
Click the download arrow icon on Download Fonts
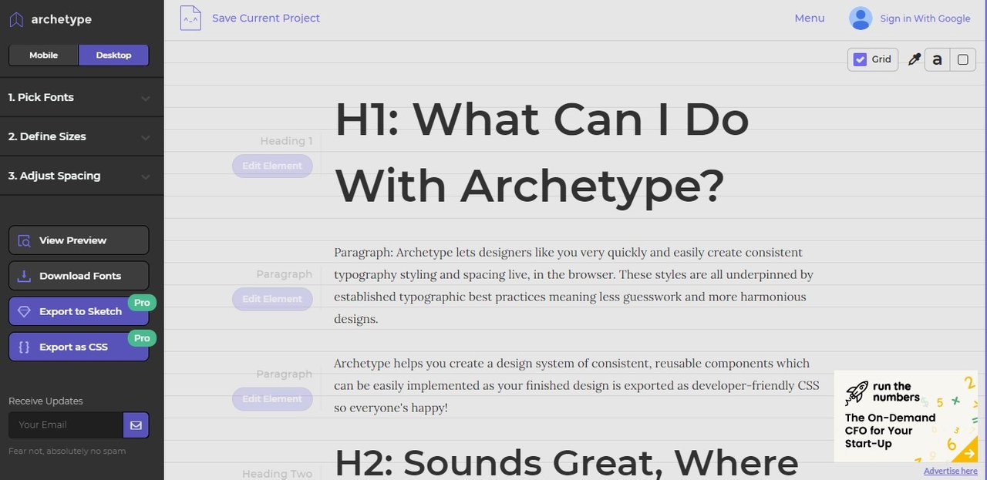(24, 276)
